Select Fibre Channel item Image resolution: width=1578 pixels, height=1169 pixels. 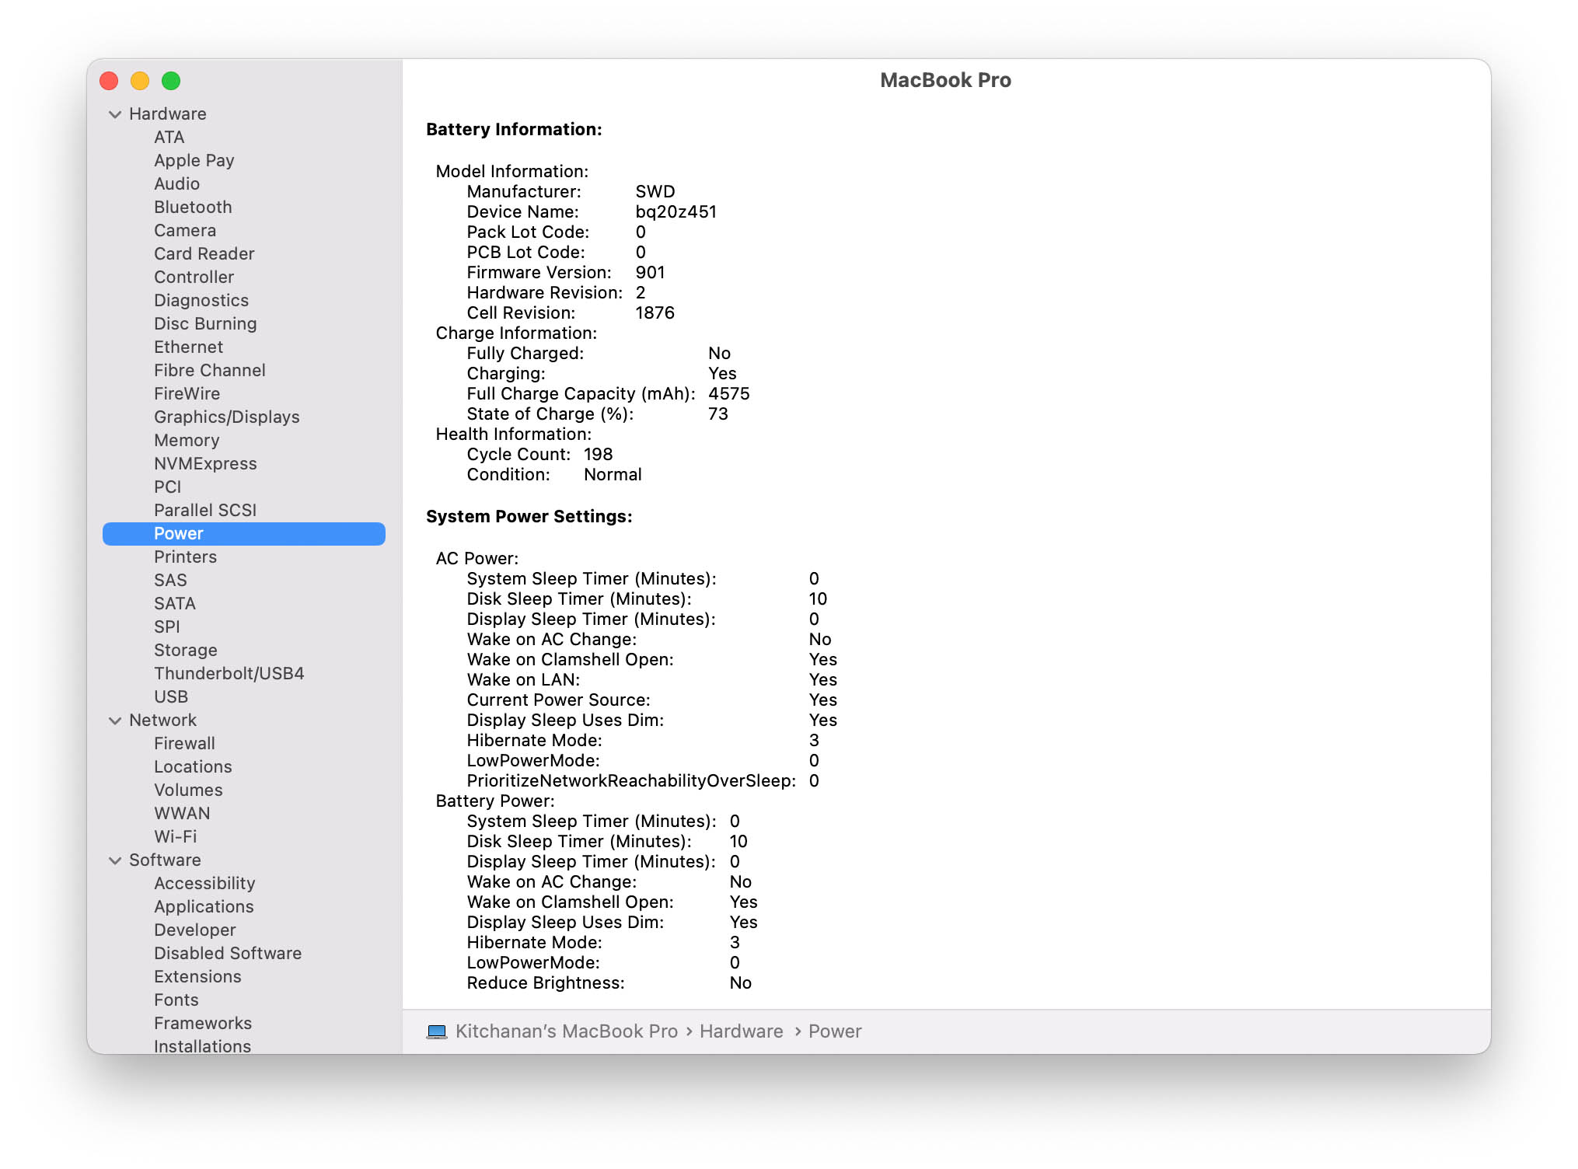pos(209,371)
